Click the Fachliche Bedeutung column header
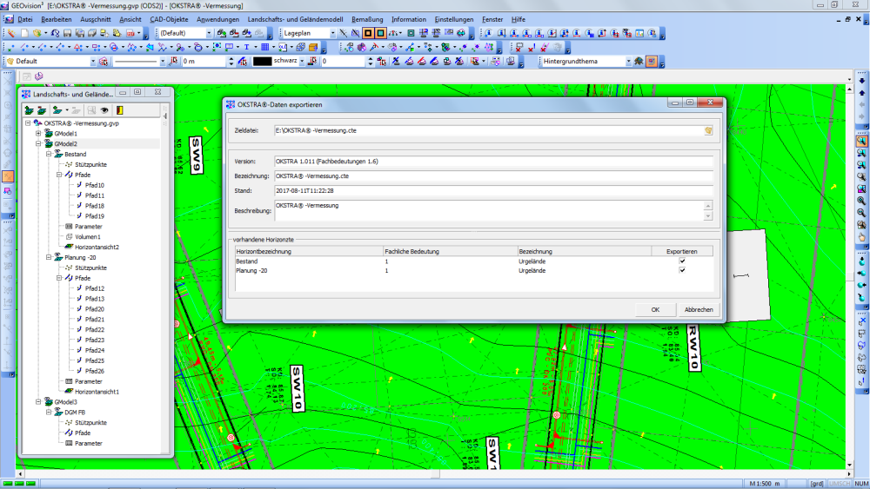The width and height of the screenshot is (870, 489). 450,251
